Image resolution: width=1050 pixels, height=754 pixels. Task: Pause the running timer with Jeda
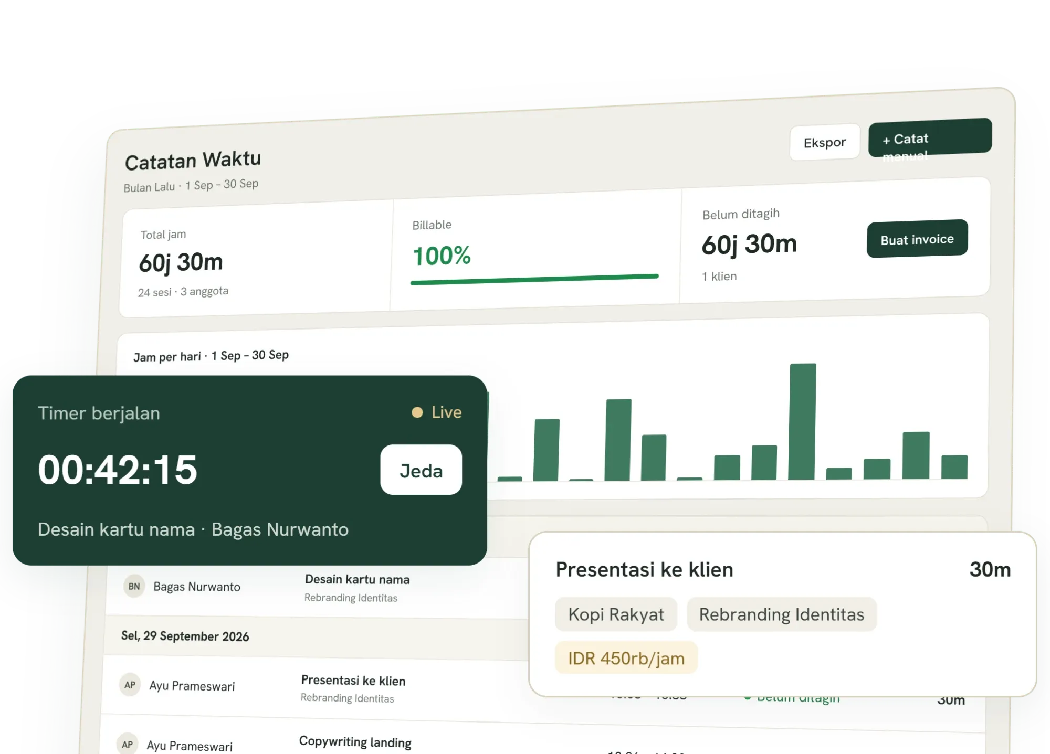(x=421, y=470)
